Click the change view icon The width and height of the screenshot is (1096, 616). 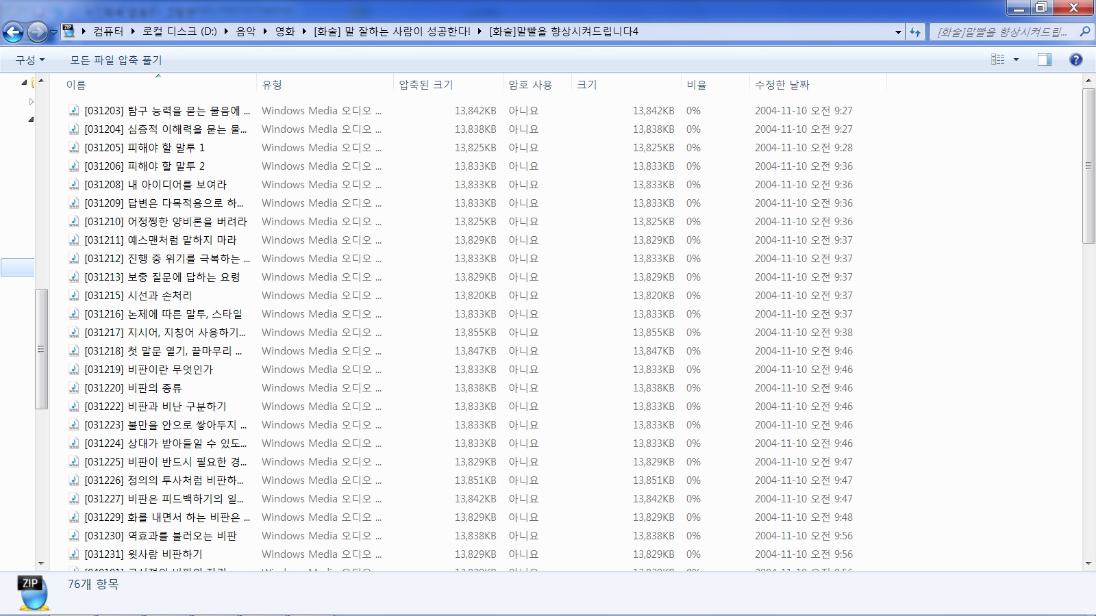click(x=998, y=60)
